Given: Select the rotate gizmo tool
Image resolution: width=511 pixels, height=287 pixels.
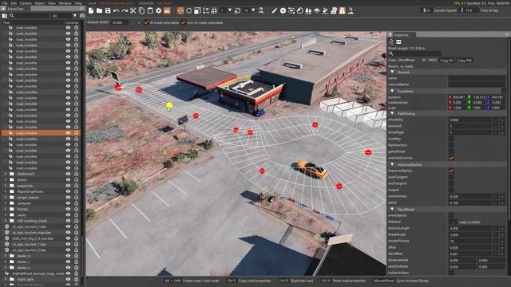Looking at the screenshot, I should tap(188, 10).
